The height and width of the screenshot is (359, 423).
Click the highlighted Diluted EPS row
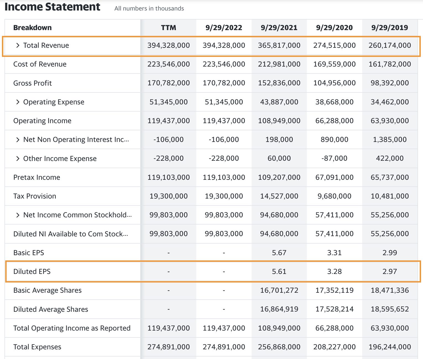[x=32, y=271]
